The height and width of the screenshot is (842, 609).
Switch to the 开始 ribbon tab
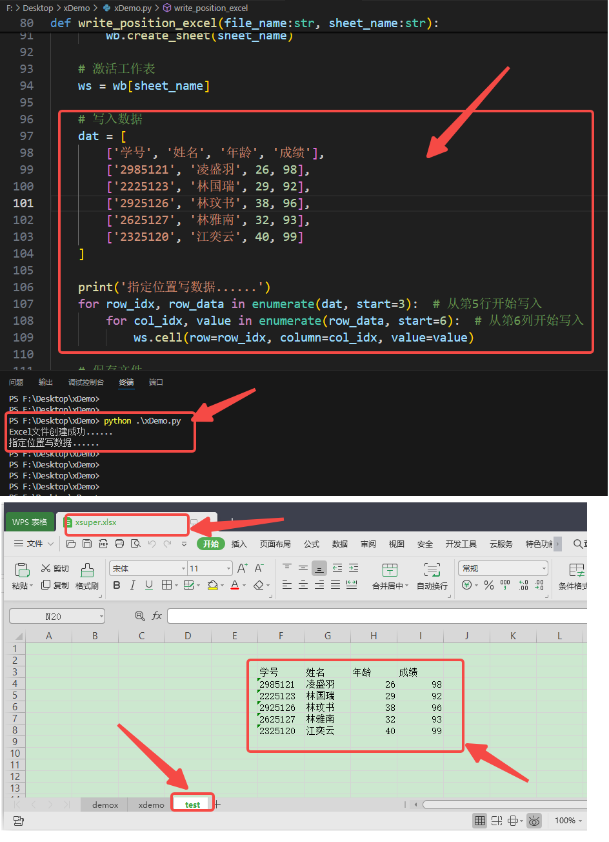pos(211,544)
